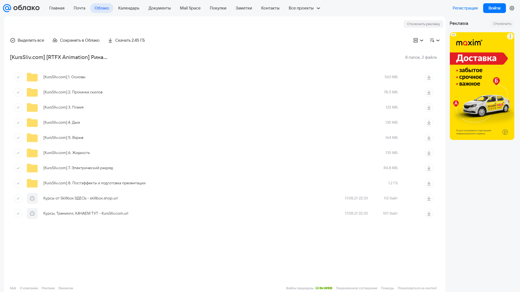Screen dimensions: 520x292
Task: Open '7. Электрический разряд' folder
Action: coord(78,168)
